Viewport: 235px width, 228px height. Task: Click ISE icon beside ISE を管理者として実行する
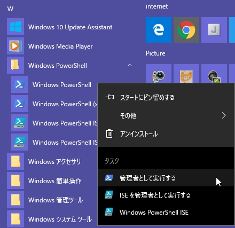click(x=109, y=195)
